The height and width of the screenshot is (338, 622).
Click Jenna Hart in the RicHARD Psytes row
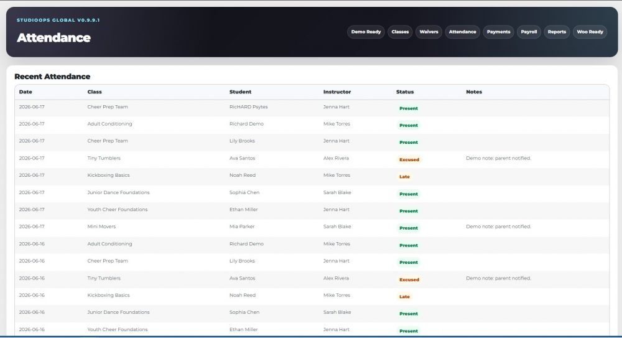tap(337, 107)
